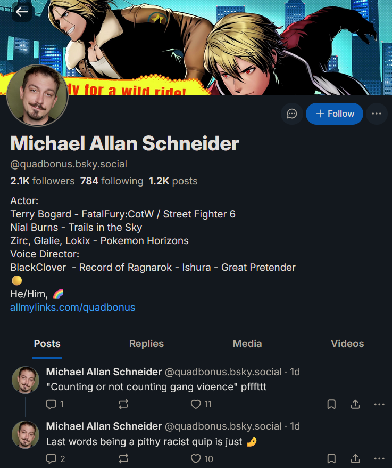This screenshot has height=468, width=392.
Task: Open more options on second post
Action: pos(379,459)
